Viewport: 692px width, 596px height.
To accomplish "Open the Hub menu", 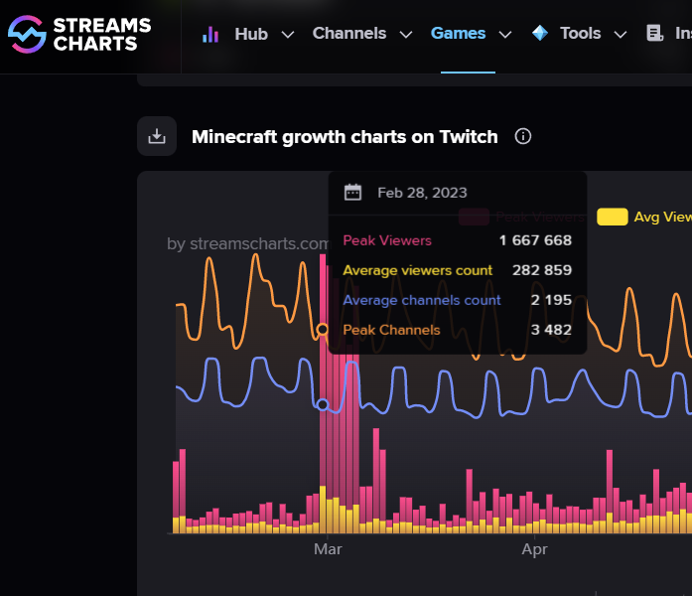I will 251,34.
